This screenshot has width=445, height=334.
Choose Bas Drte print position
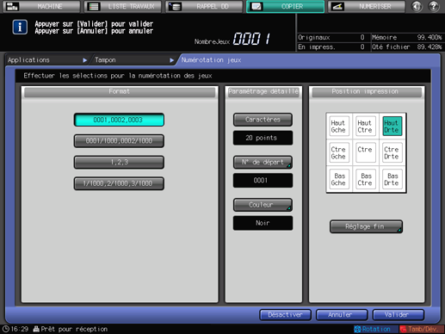click(392, 179)
